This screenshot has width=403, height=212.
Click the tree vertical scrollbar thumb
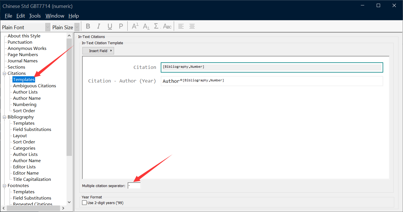pos(69,97)
